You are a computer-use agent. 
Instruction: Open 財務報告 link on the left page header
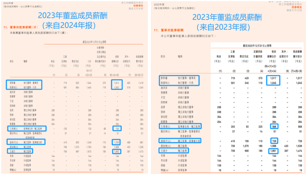coord(139,6)
